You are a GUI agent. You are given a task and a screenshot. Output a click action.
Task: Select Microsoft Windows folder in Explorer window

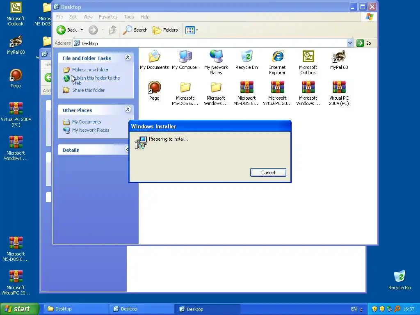[216, 93]
